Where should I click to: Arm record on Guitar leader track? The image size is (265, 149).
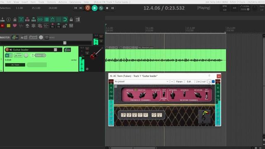click(x=7, y=50)
